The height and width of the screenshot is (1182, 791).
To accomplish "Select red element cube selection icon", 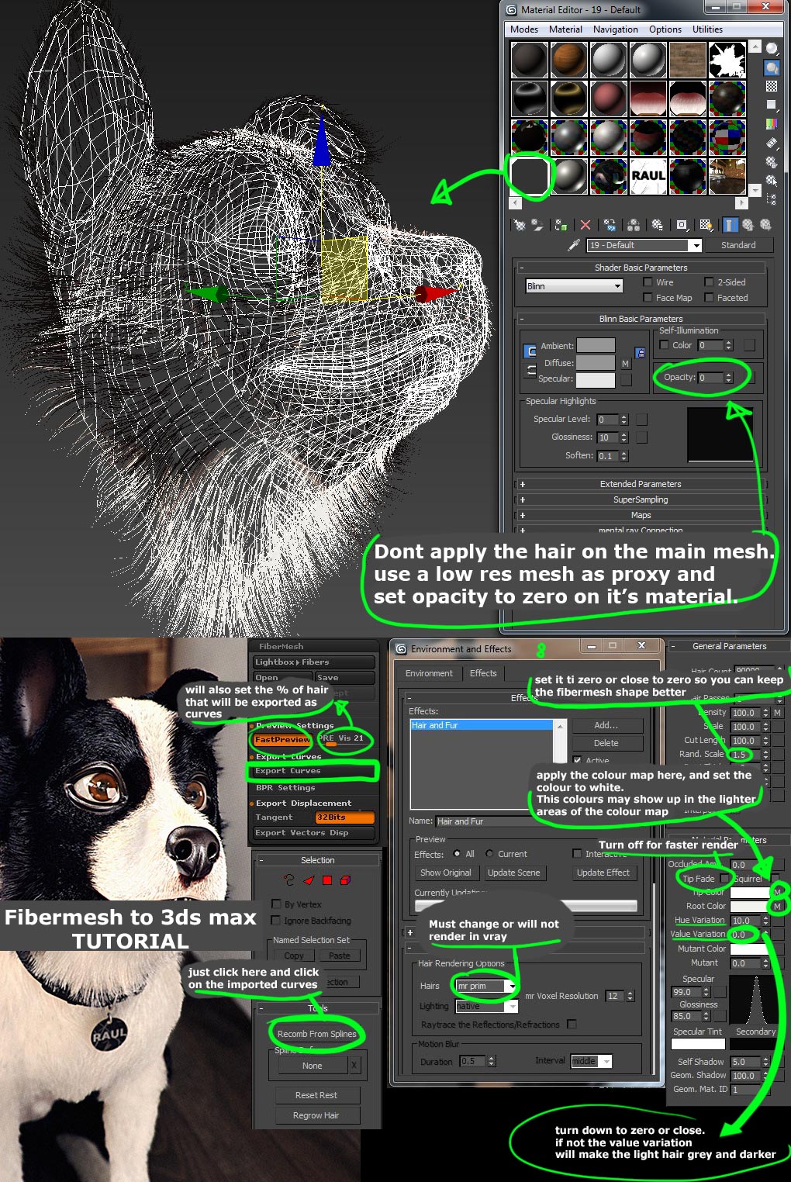I will click(346, 880).
